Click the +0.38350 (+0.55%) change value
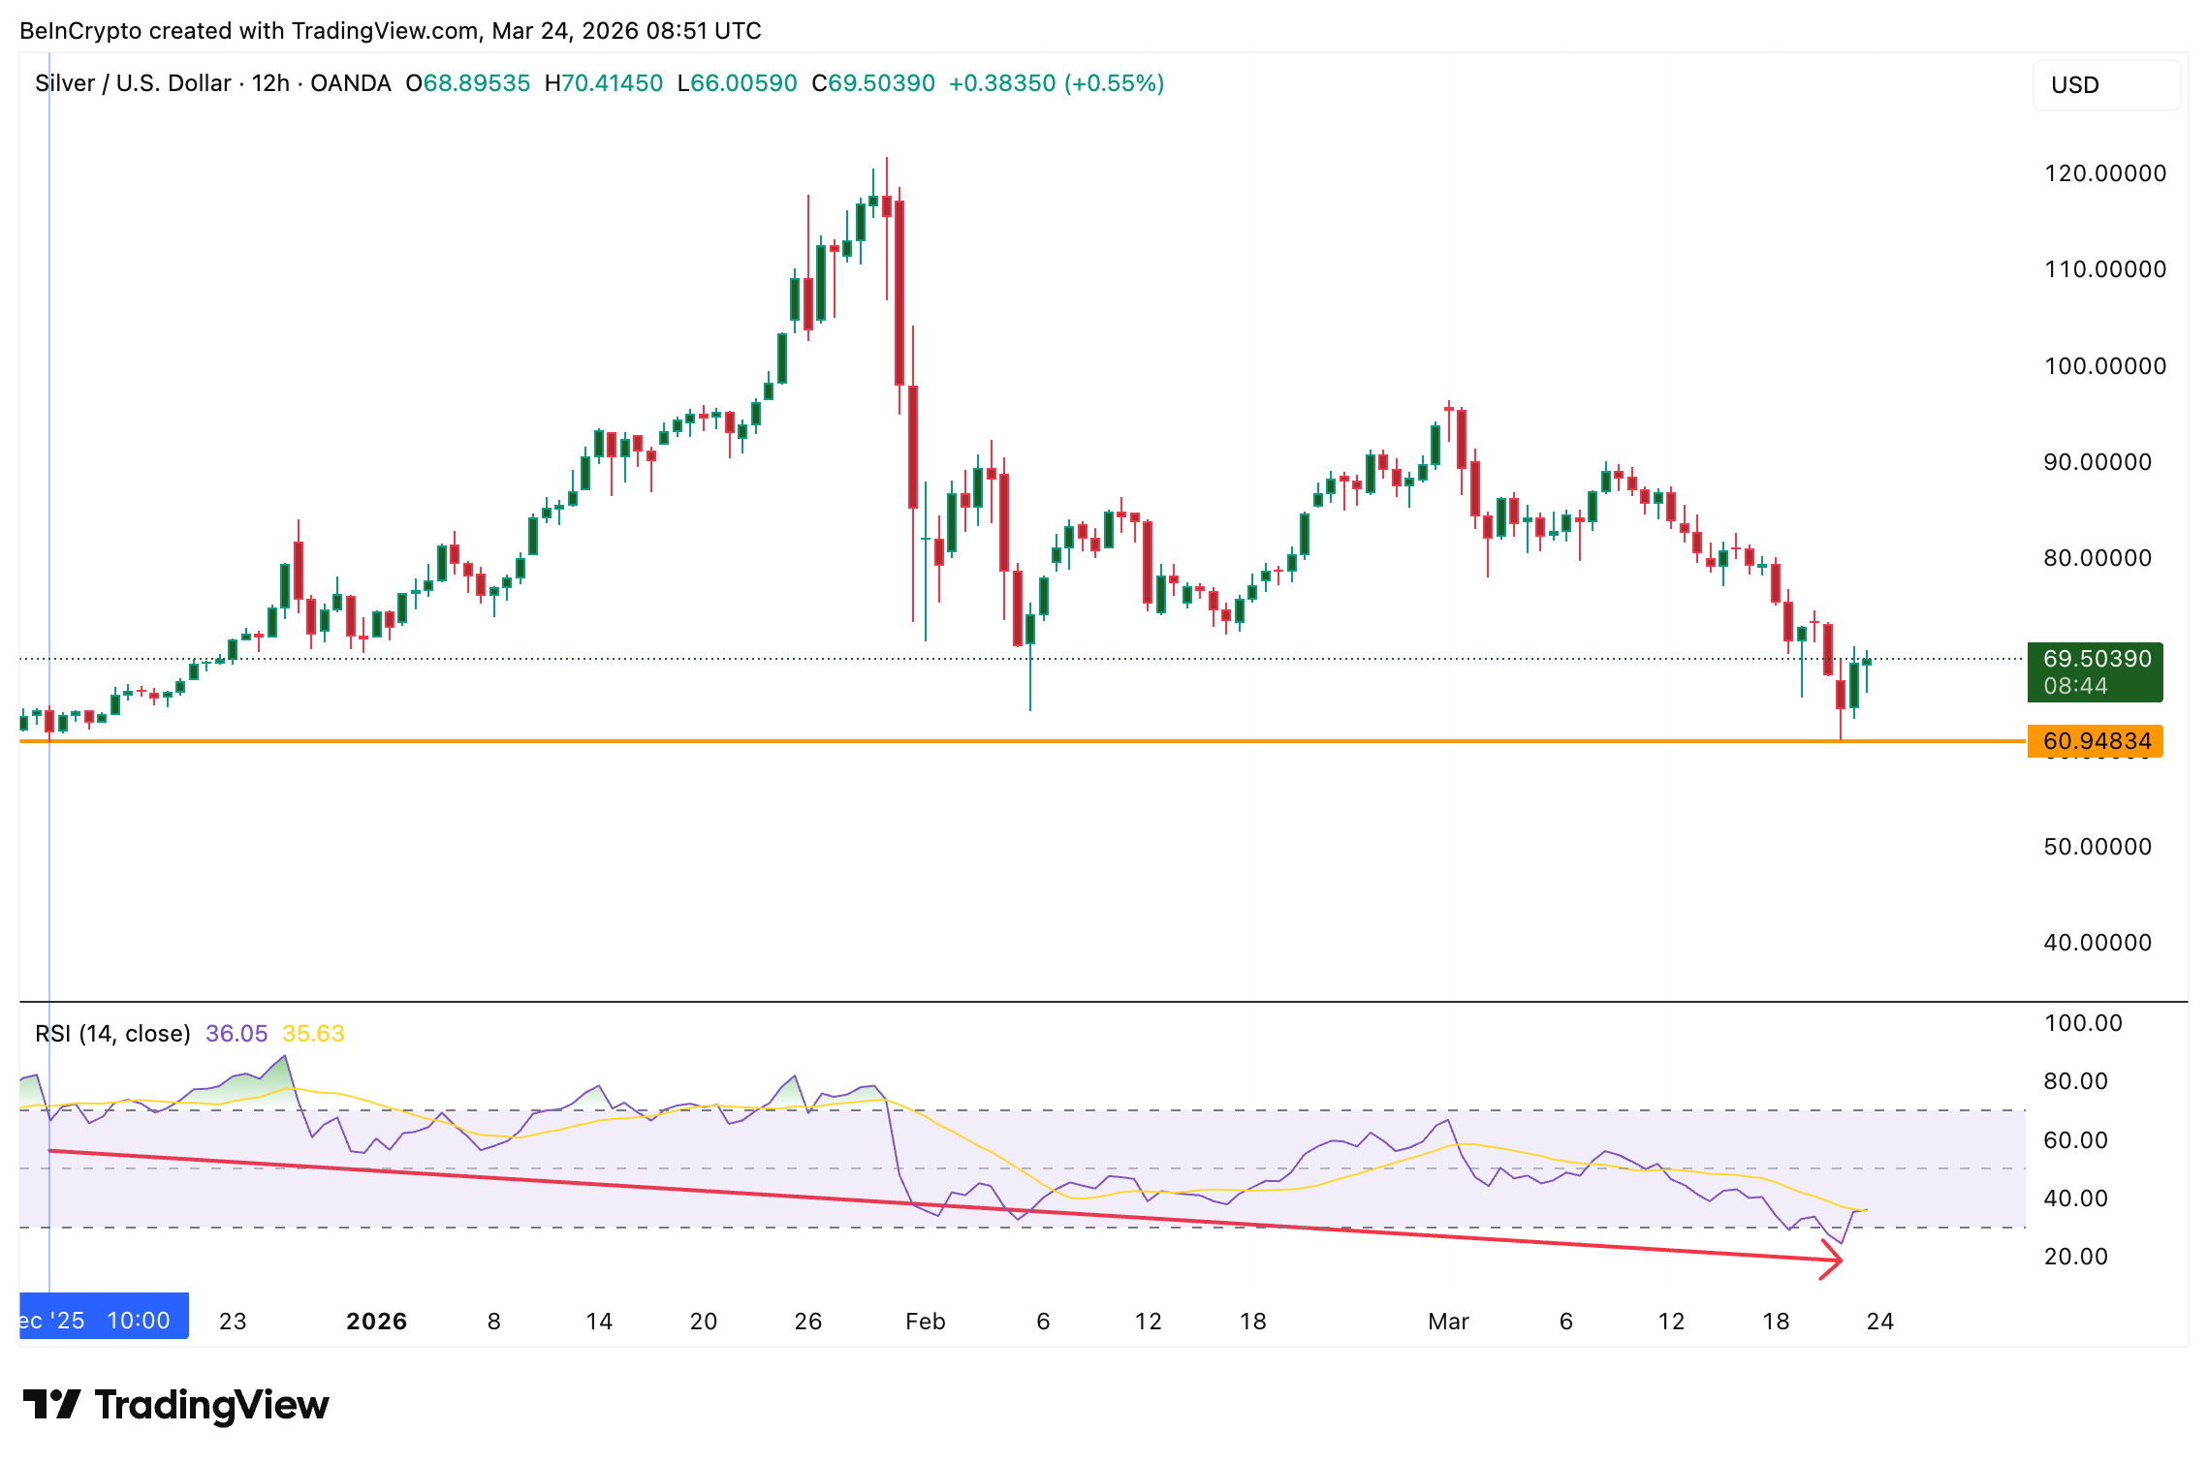 [1056, 83]
